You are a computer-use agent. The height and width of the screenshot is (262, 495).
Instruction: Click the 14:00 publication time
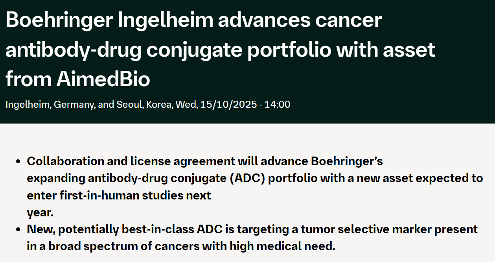(278, 105)
